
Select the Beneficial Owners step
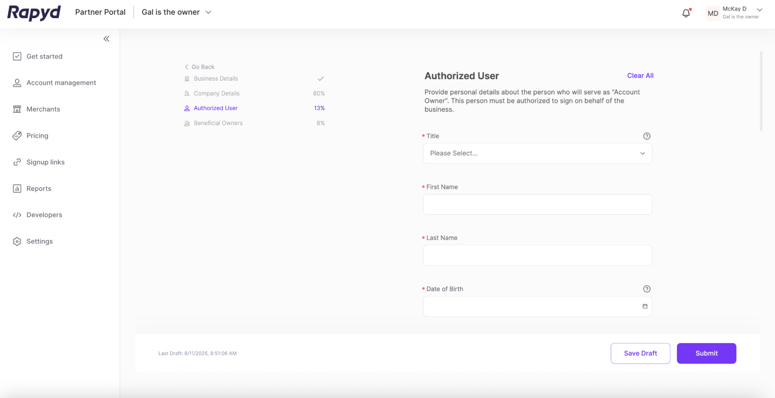pyautogui.click(x=218, y=123)
